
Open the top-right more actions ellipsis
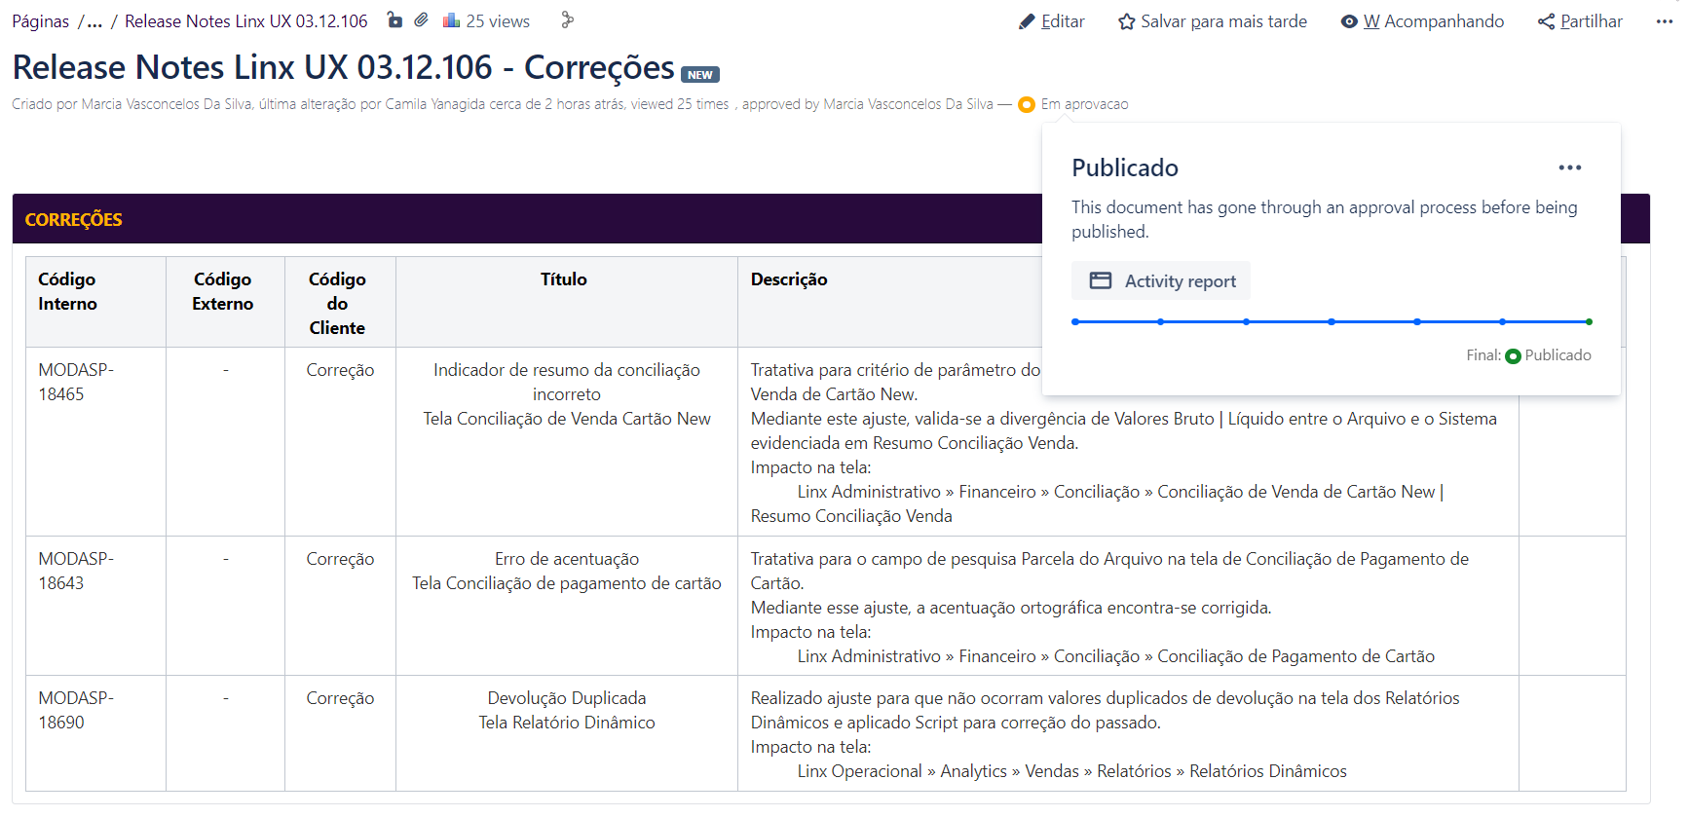pyautogui.click(x=1664, y=21)
